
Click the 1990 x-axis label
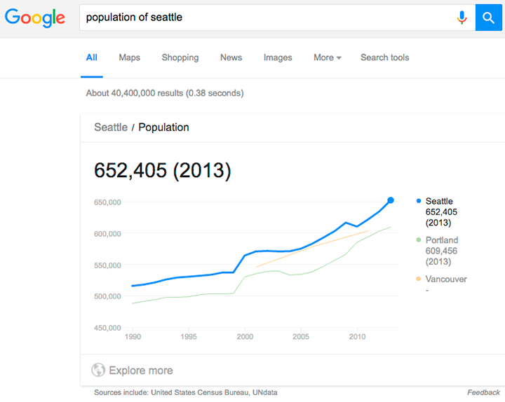pyautogui.click(x=133, y=337)
